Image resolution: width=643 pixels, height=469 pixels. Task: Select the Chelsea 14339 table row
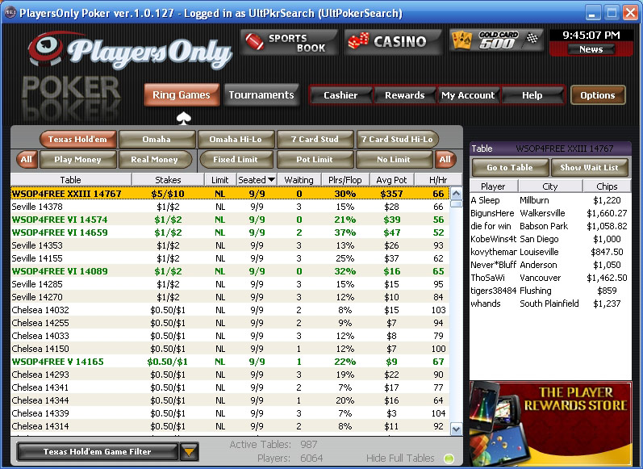[230, 413]
